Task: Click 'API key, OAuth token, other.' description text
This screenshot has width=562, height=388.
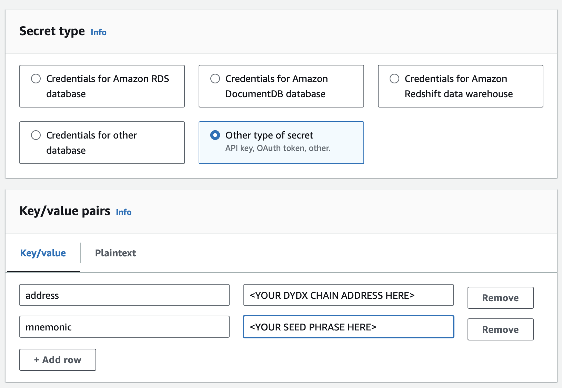Action: (x=278, y=149)
